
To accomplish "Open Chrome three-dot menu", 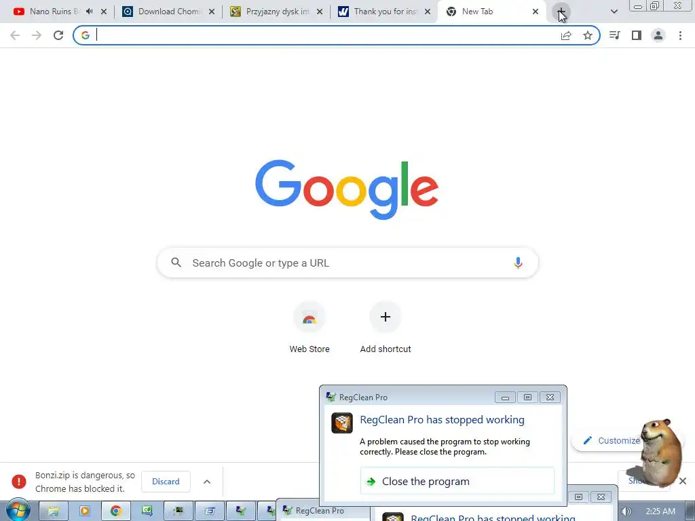I will (680, 35).
